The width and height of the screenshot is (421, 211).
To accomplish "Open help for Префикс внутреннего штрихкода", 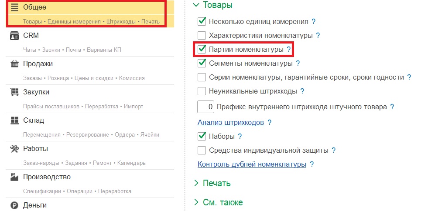I will (x=392, y=107).
